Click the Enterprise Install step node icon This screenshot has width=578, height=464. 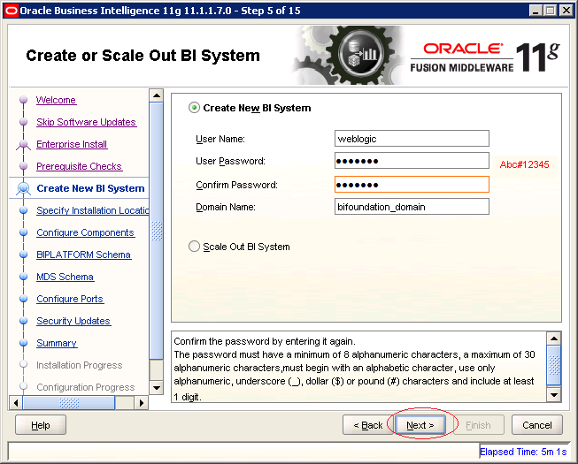23,145
